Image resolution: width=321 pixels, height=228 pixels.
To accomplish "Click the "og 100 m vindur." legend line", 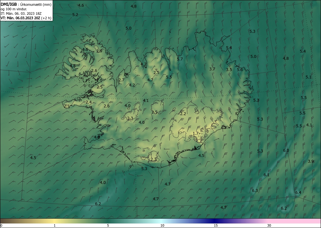I will (14, 9).
